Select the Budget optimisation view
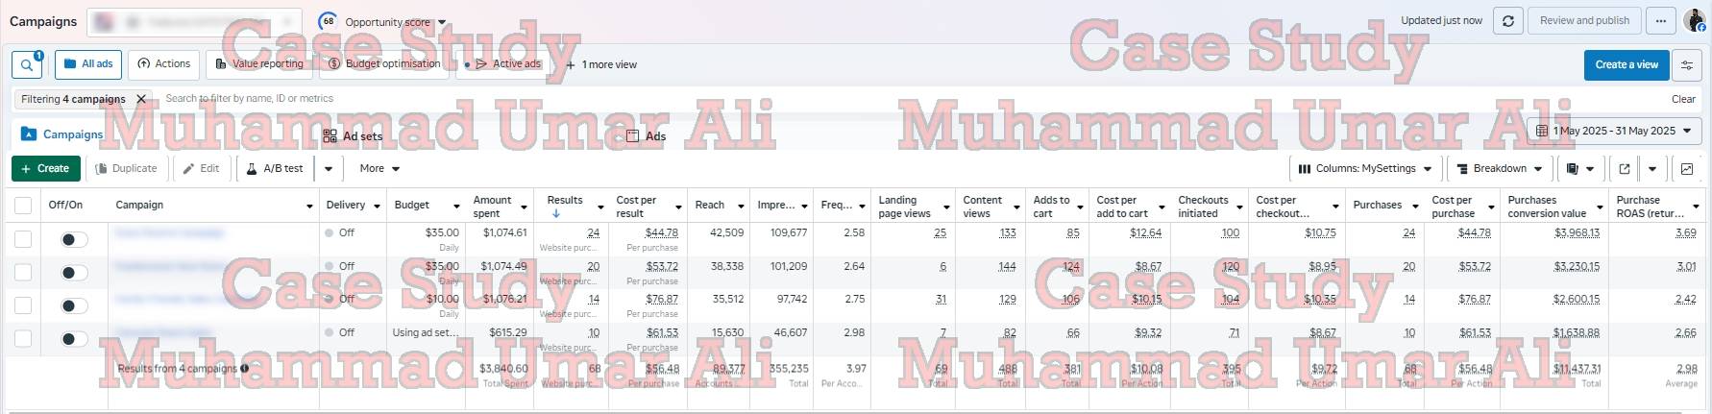The height and width of the screenshot is (414, 1712). pyautogui.click(x=384, y=64)
